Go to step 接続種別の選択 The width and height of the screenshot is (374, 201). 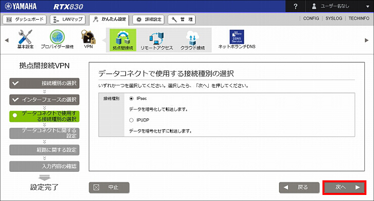point(44,83)
